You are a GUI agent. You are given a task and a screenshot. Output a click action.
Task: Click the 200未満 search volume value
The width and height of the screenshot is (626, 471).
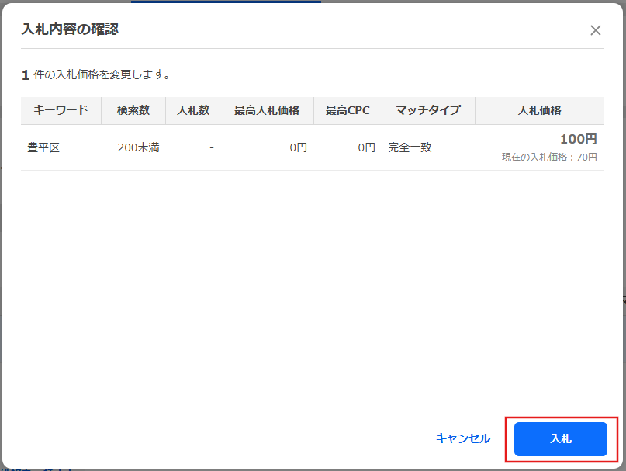pos(138,147)
